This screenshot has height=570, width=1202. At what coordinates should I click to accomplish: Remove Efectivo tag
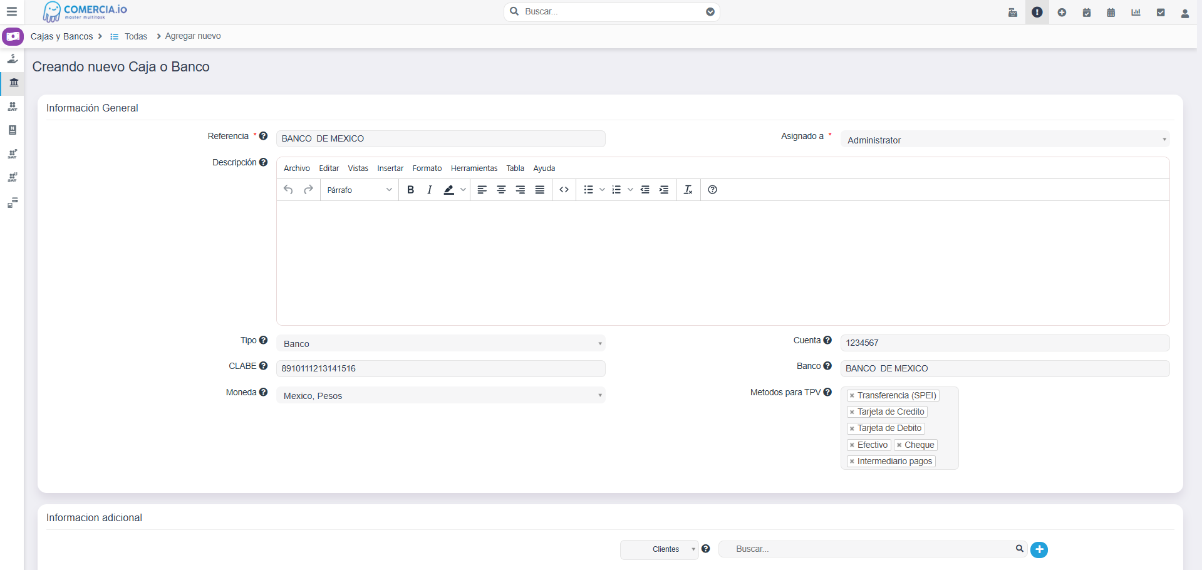click(x=852, y=445)
